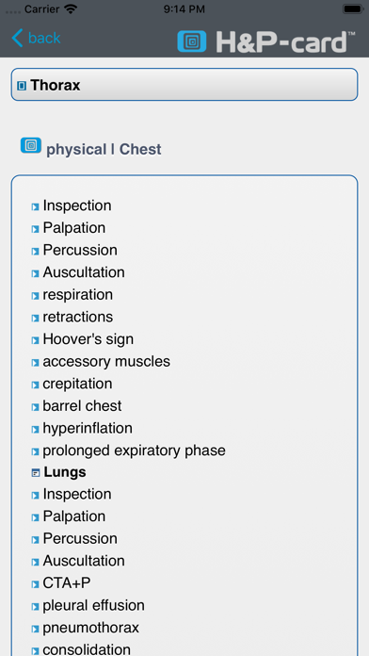
Task: Select pleural effusion under Lungs
Action: pyautogui.click(x=93, y=605)
